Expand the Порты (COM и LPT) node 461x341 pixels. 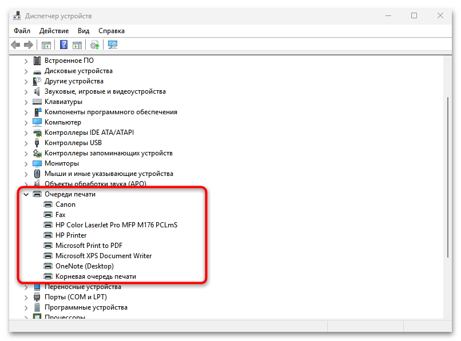pyautogui.click(x=26, y=298)
